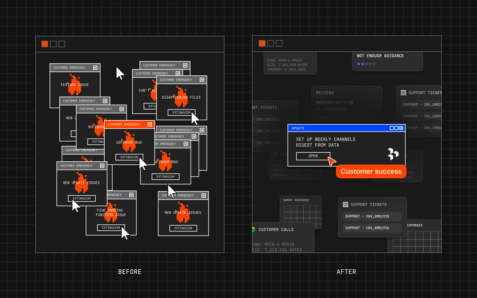This screenshot has width=477, height=298.
Task: Close the orange-titled Software Bug popup
Action: [150, 124]
